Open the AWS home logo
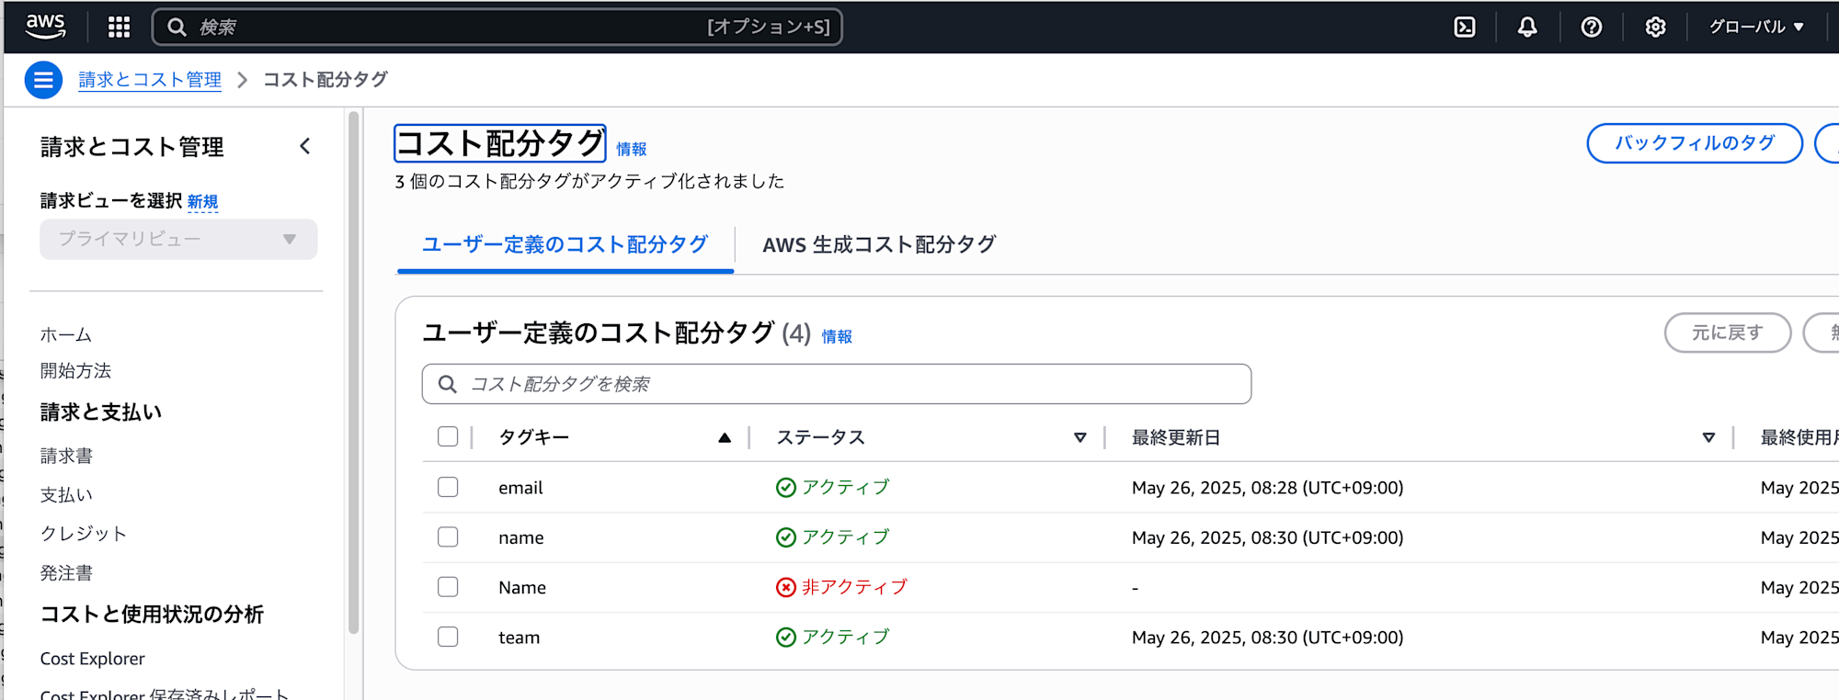Image resolution: width=1839 pixels, height=700 pixels. click(45, 27)
